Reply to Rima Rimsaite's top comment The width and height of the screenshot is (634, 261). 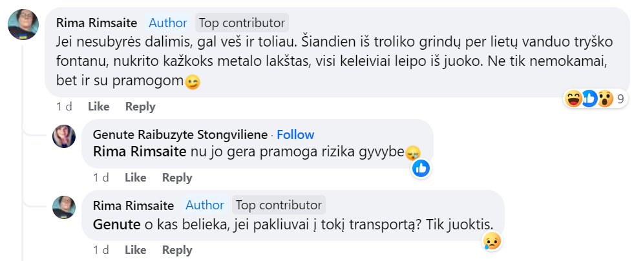[x=140, y=107]
